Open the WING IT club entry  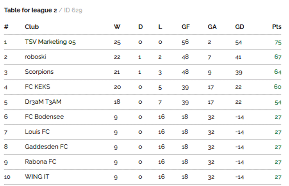tap(37, 177)
